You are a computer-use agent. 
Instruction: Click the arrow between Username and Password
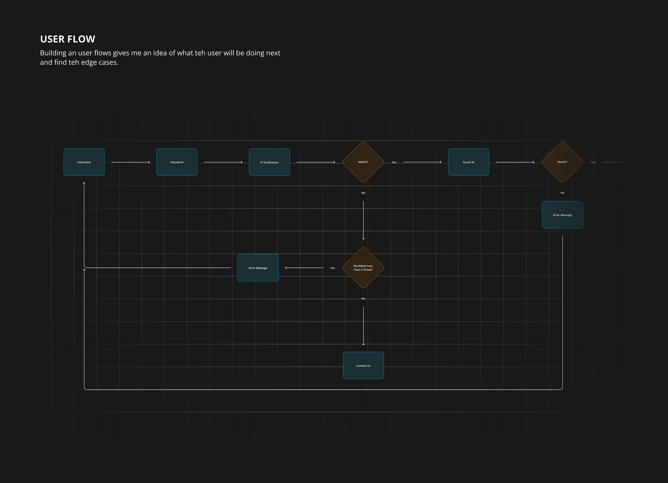click(130, 162)
